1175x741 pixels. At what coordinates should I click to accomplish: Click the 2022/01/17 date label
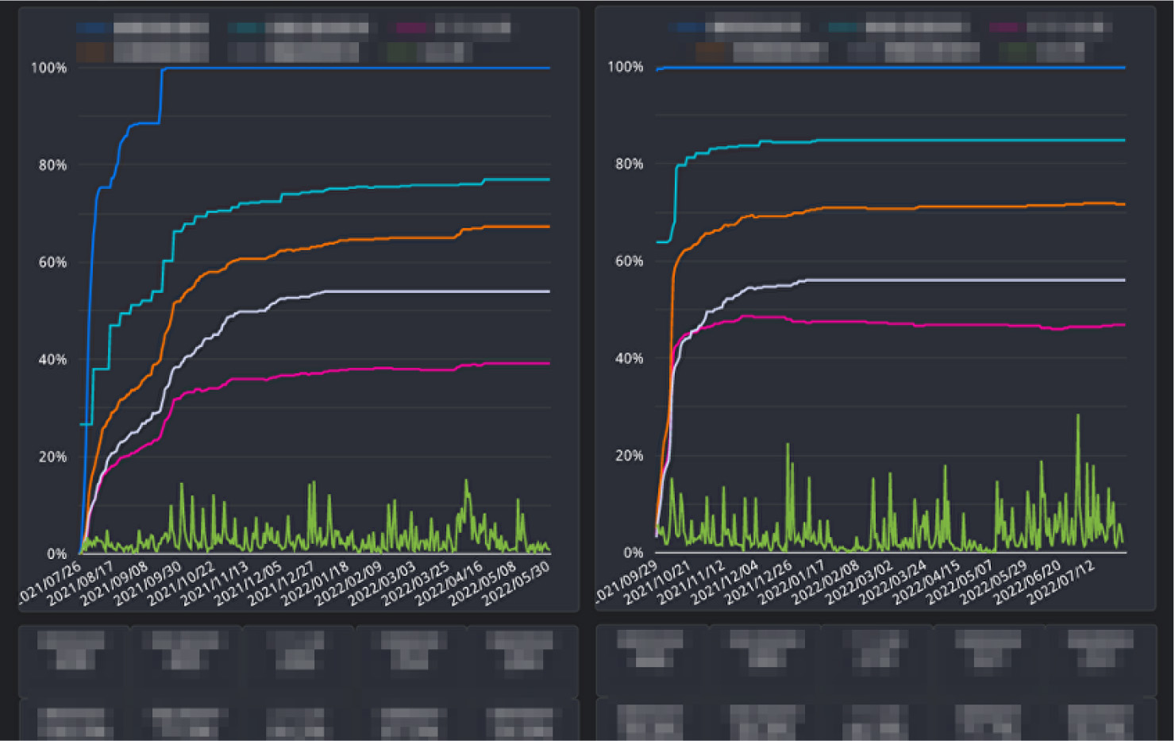[792, 583]
